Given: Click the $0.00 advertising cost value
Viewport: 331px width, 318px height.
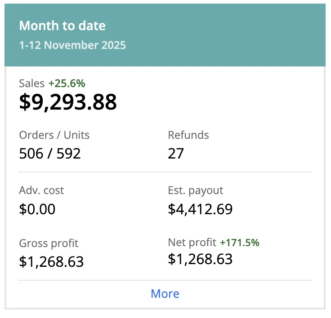Looking at the screenshot, I should click(37, 209).
